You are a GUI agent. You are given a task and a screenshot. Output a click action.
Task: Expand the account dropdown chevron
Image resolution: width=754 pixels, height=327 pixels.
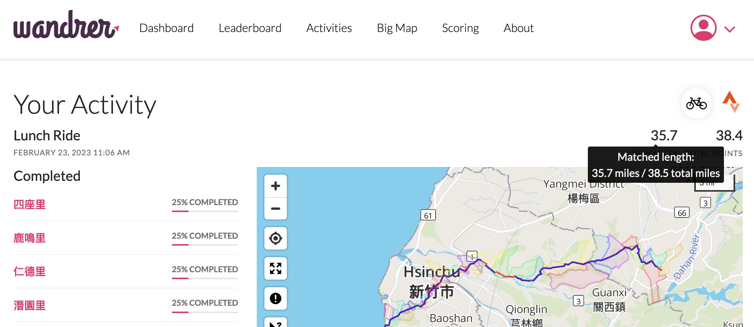[730, 29]
